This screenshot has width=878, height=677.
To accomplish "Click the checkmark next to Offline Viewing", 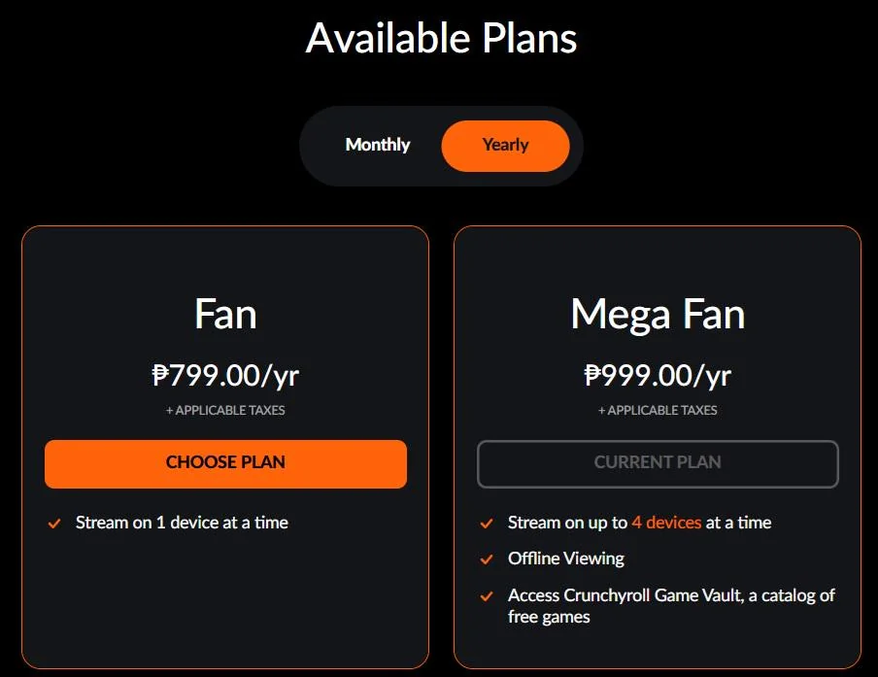I will (487, 559).
